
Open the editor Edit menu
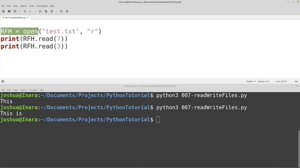coord(9,6)
